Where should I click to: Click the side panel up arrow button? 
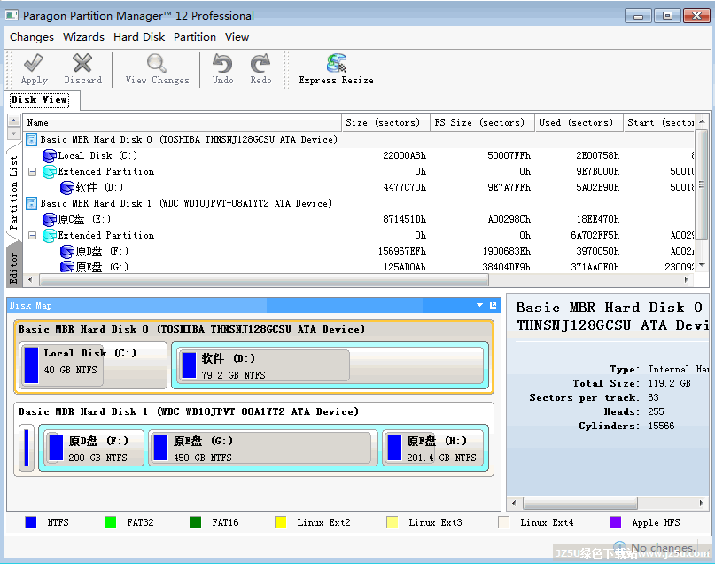13,121
